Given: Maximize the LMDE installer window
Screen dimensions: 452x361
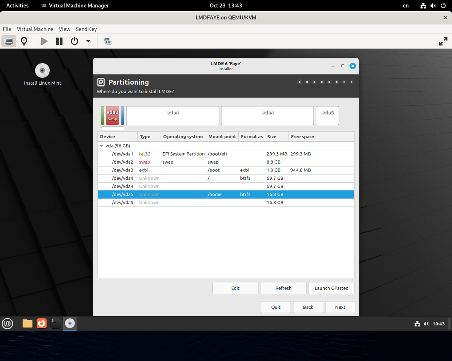Looking at the screenshot, I should tap(343, 66).
